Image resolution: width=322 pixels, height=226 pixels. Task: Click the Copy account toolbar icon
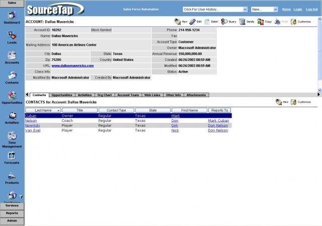pyautogui.click(x=261, y=21)
